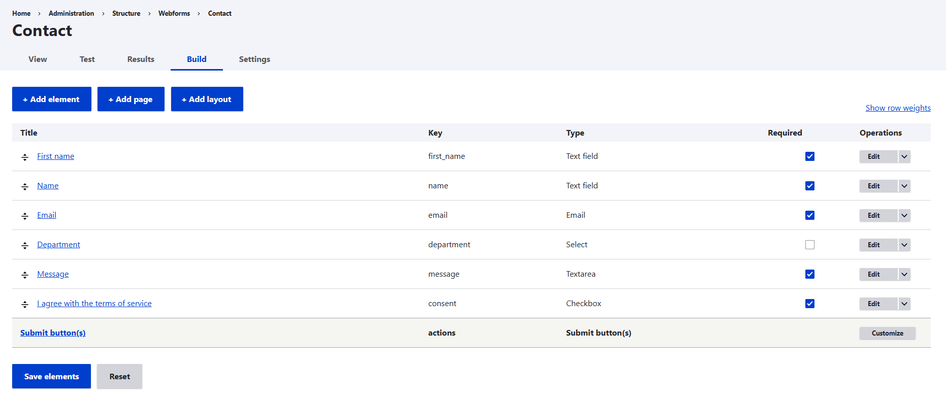Click the Checkbox type cell
The height and width of the screenshot is (397, 946).
(x=583, y=304)
